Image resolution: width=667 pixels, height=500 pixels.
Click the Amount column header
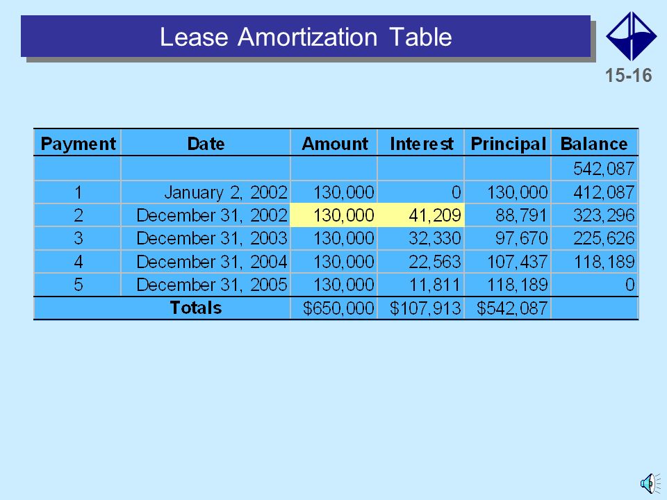[x=334, y=143]
